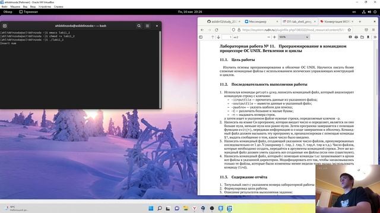Open the VirtualBox Машина menu

[15, 7]
